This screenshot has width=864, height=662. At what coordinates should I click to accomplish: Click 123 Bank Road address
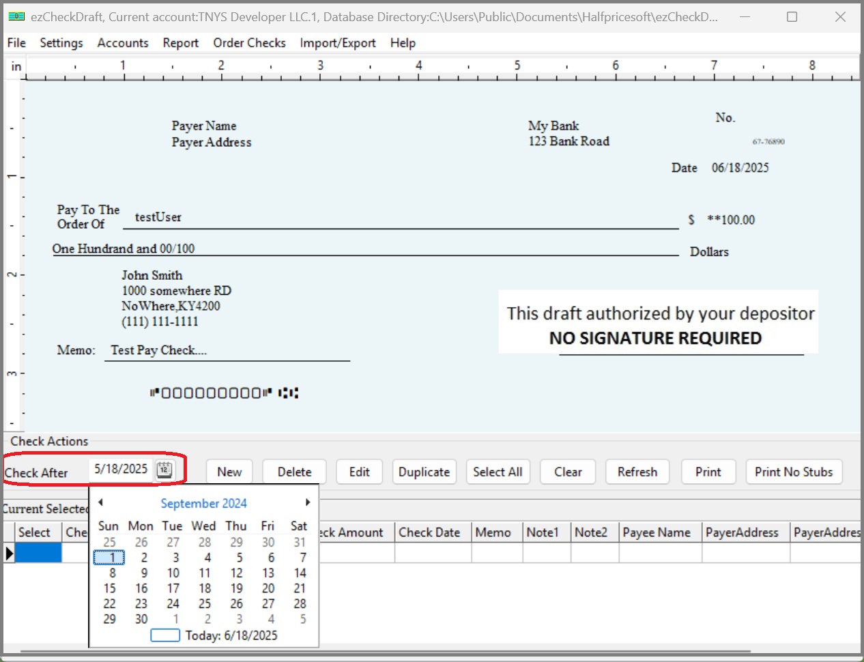pos(569,141)
